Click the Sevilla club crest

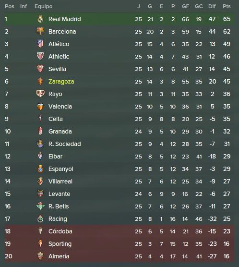point(40,69)
